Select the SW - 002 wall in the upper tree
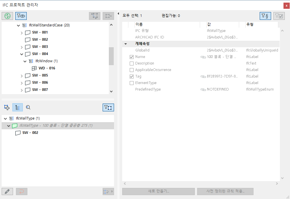Image resolution: width=290 pixels, height=199 pixels. (40, 39)
